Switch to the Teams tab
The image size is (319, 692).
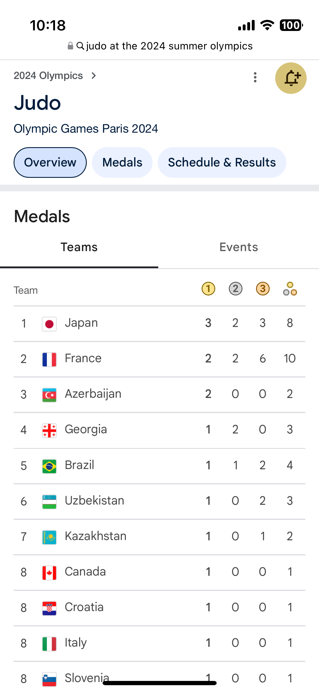[79, 247]
